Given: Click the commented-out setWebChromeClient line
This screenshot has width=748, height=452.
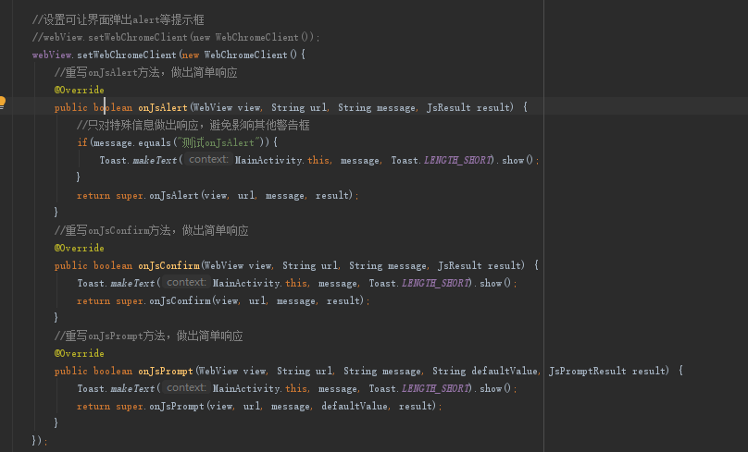Looking at the screenshot, I should coord(176,37).
